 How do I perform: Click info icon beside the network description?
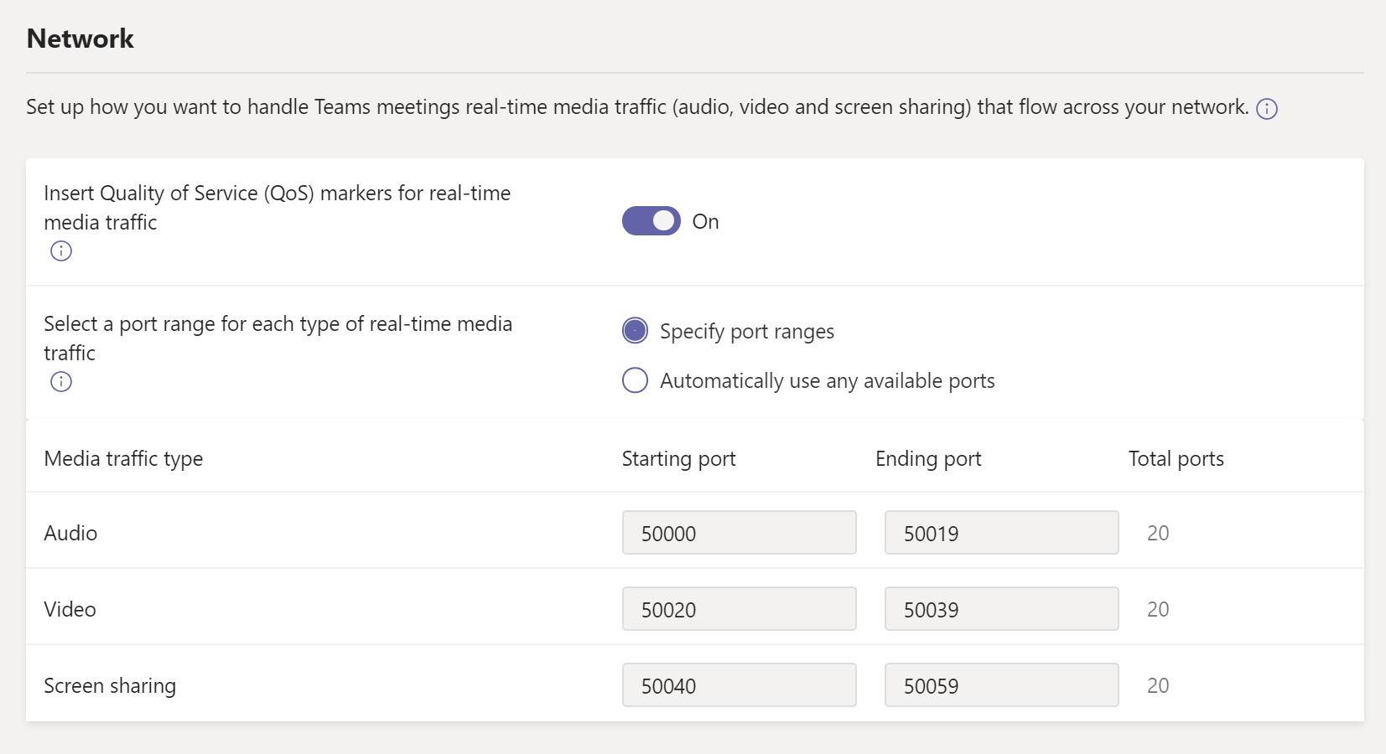tap(1266, 109)
